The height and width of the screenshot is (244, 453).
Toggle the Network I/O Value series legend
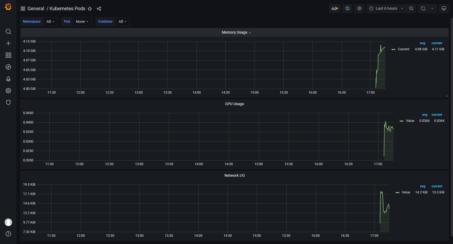click(x=406, y=192)
